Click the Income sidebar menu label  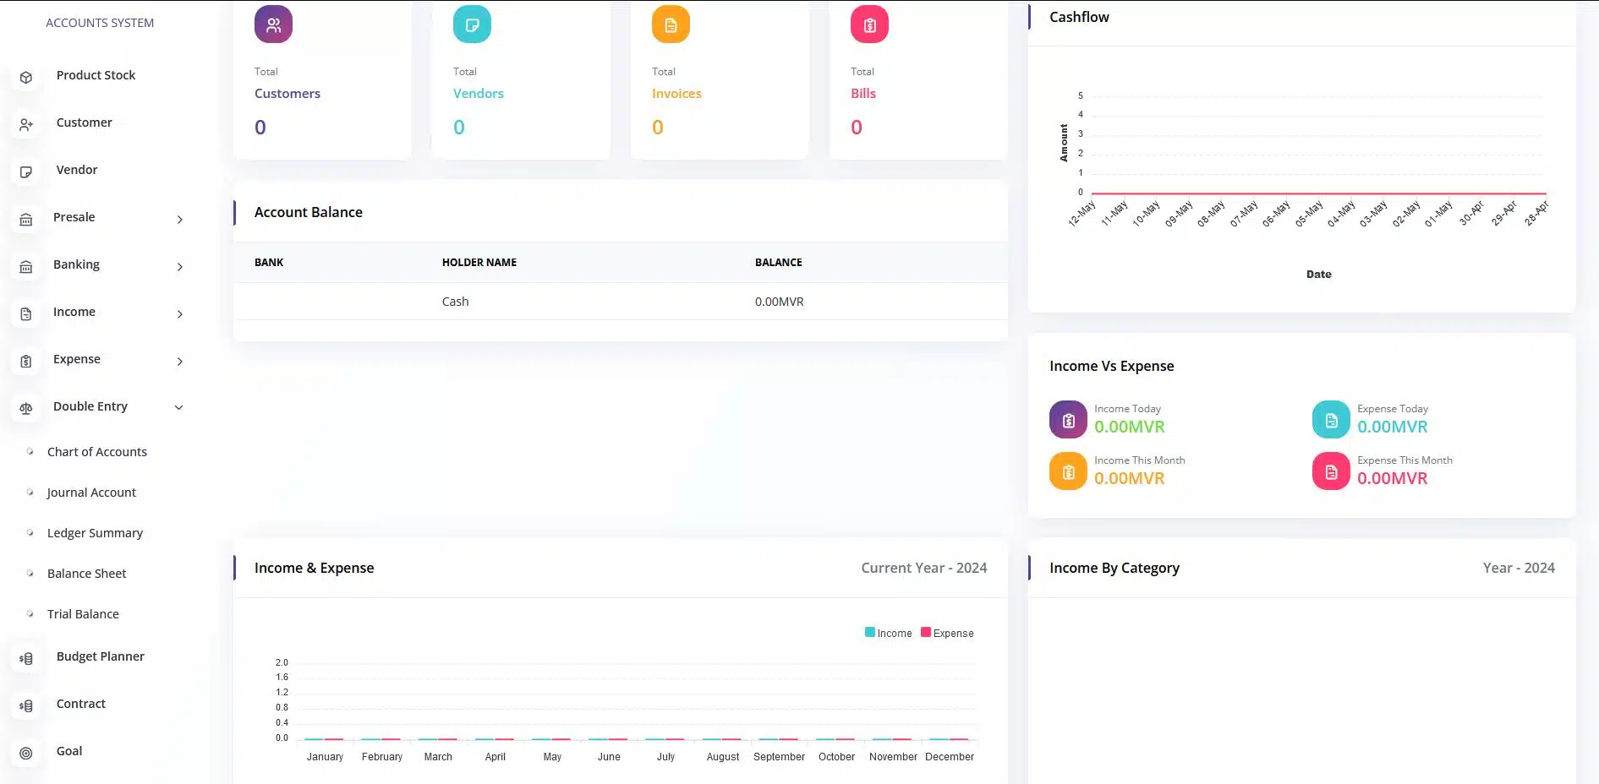coord(74,312)
